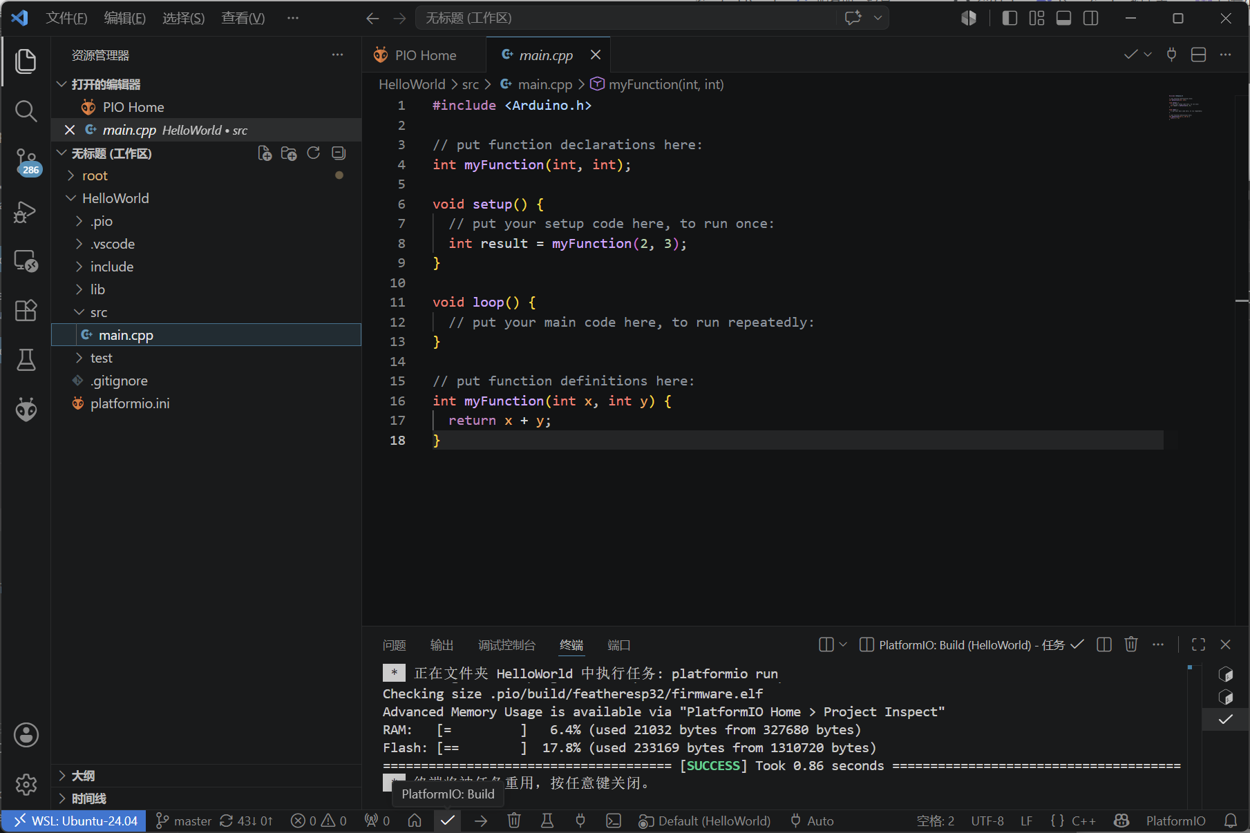Kill terminal with trash icon in panel

pos(1131,644)
